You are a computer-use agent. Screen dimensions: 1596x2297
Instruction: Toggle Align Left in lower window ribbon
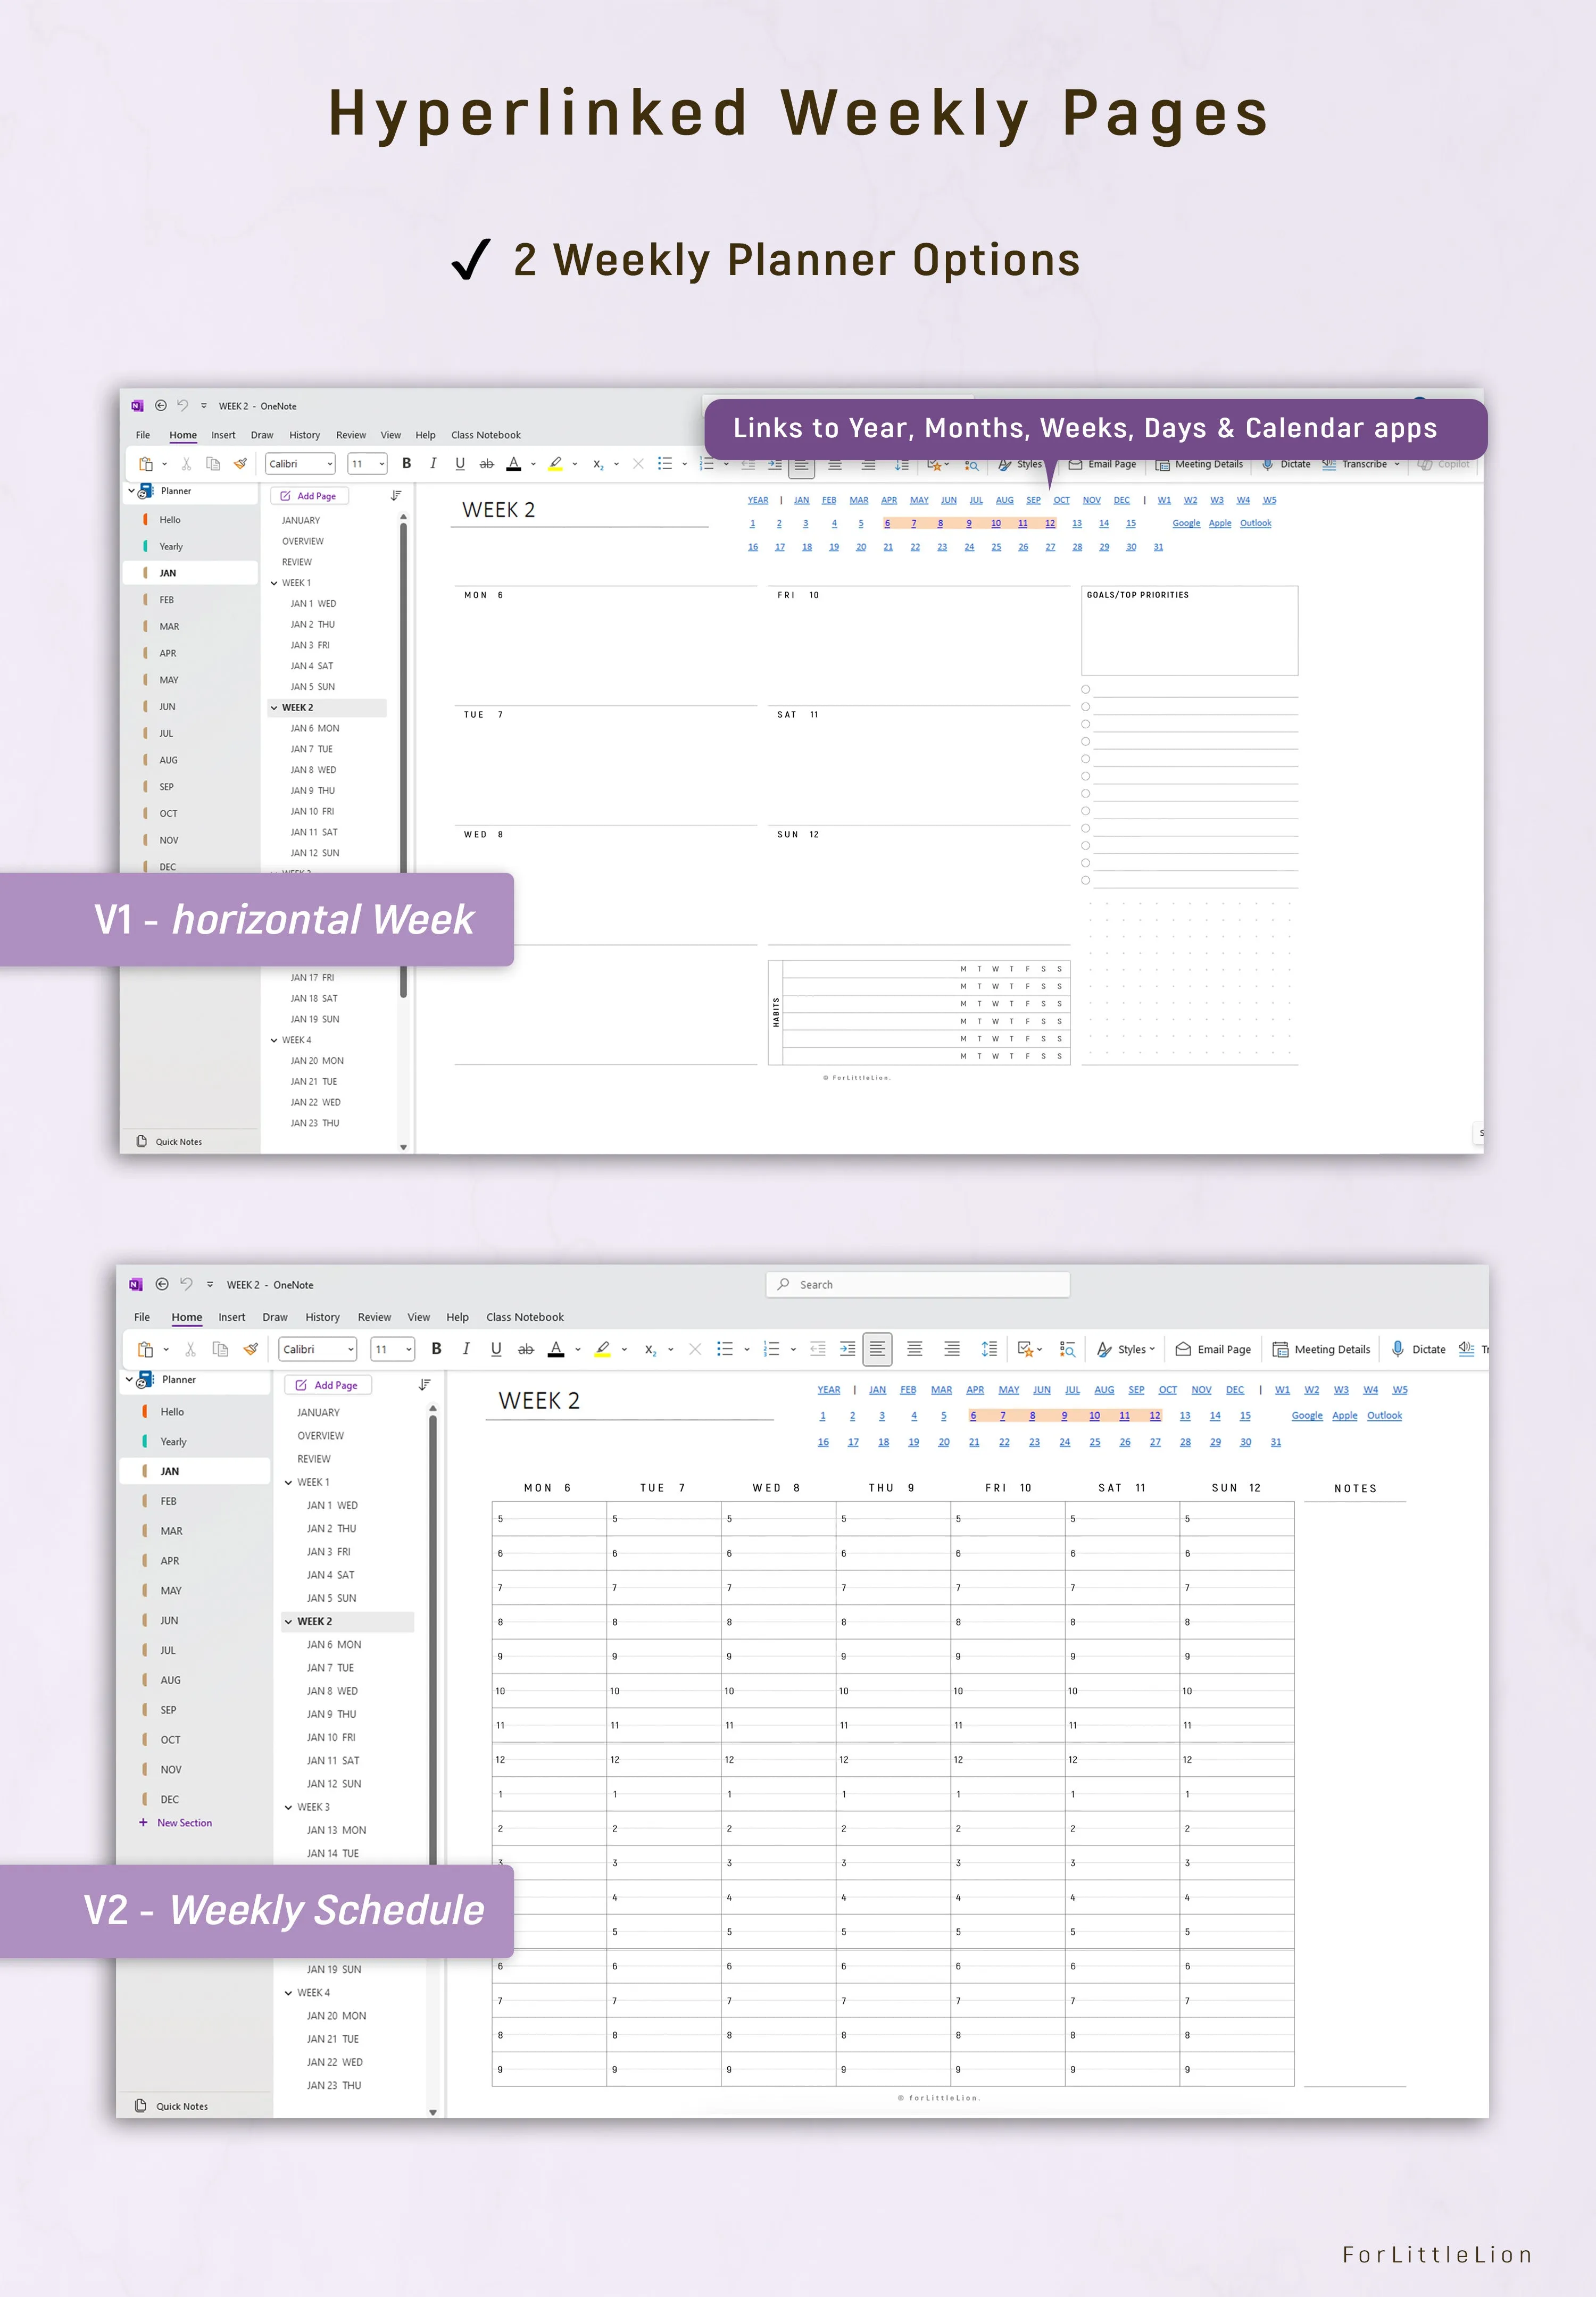(877, 1349)
